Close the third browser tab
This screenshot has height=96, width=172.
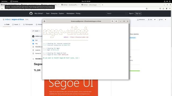coord(59,5)
